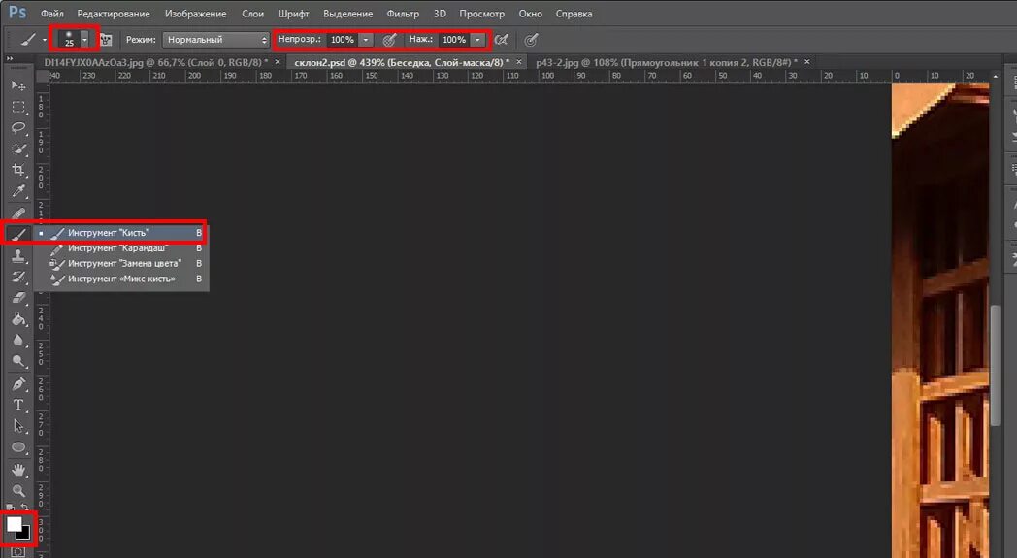The image size is (1017, 558).
Task: Select the Blur tool
Action: click(18, 341)
